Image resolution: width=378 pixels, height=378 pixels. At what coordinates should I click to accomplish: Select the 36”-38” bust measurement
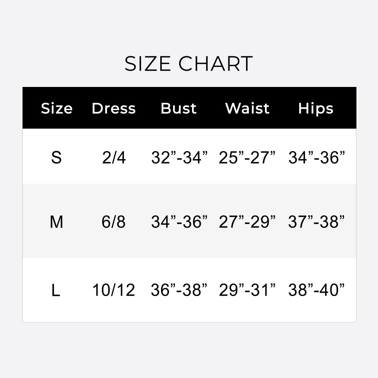point(179,290)
